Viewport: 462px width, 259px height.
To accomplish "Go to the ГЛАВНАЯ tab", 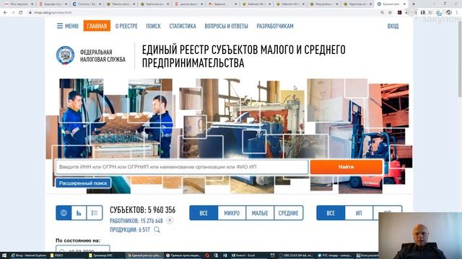I will tap(97, 26).
